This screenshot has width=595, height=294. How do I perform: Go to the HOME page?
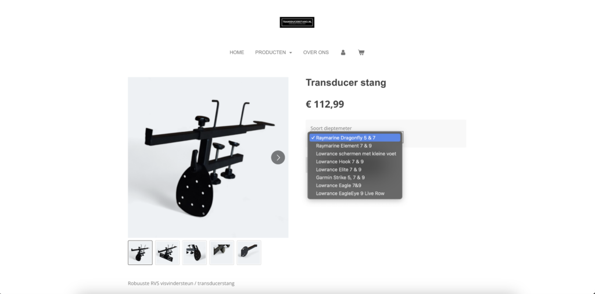click(237, 52)
